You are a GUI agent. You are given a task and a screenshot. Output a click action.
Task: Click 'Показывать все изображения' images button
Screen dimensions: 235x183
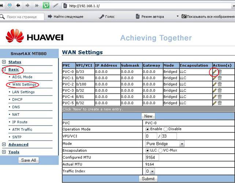[x=208, y=16]
